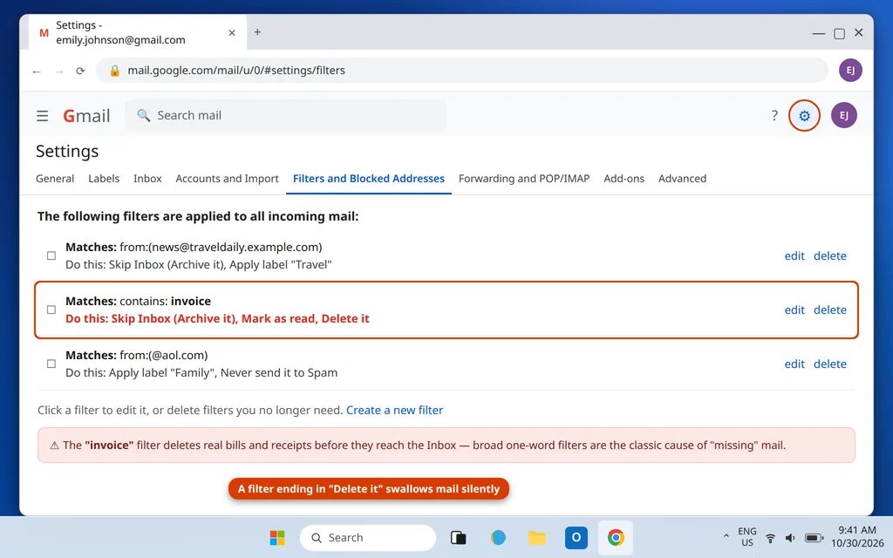Delete the traveldaily filter

pos(830,256)
